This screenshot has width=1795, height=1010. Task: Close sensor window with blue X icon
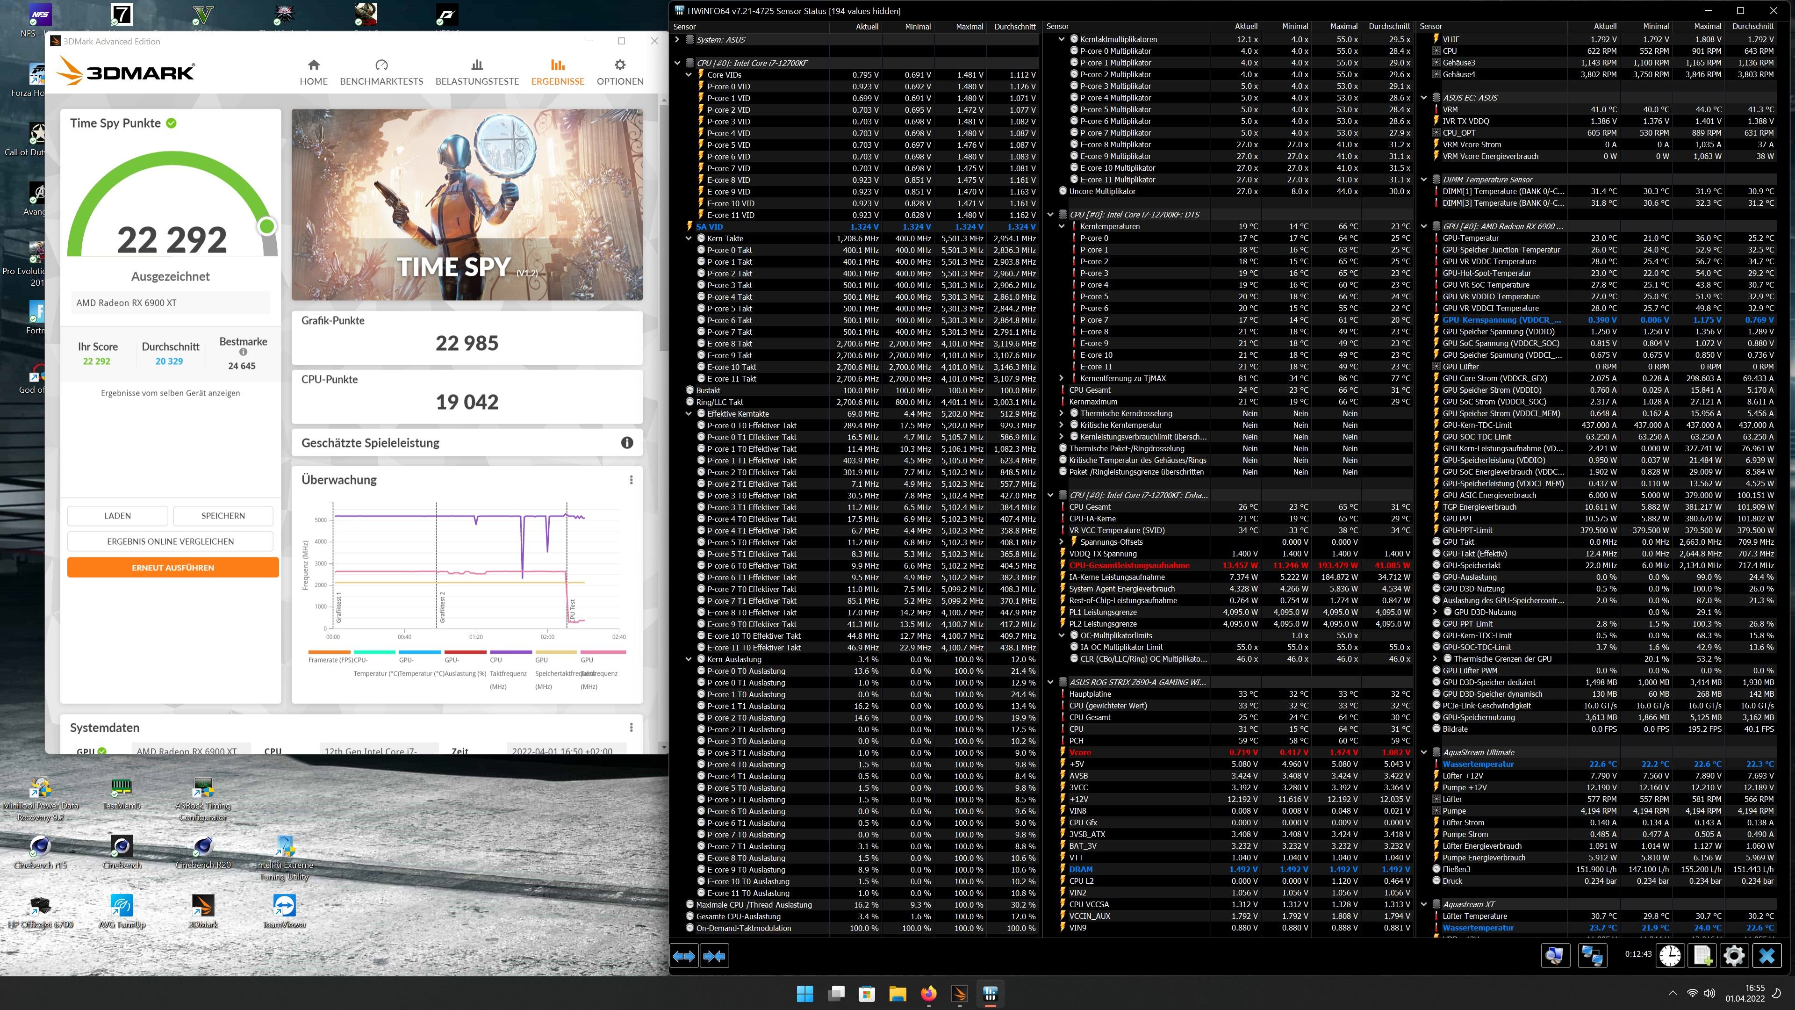1766,955
